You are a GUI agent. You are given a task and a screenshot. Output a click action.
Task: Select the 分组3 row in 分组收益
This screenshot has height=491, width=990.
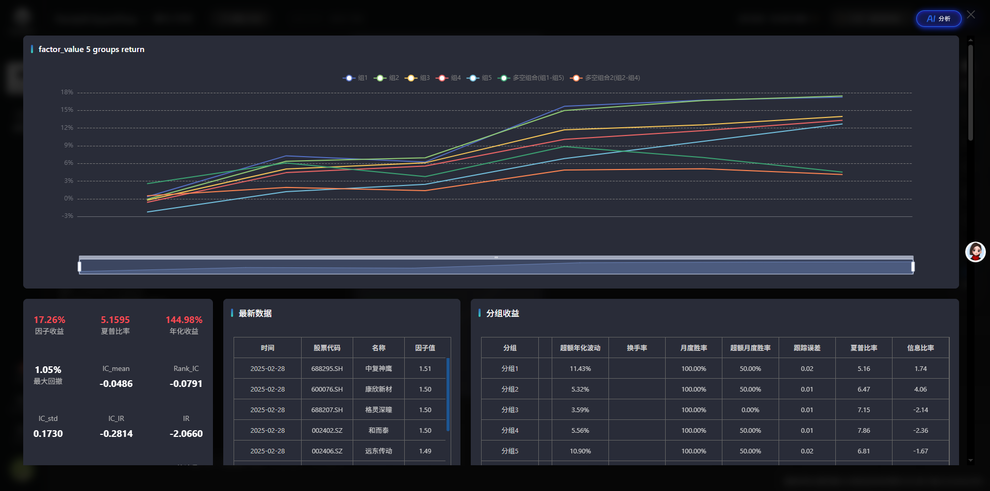(x=510, y=410)
